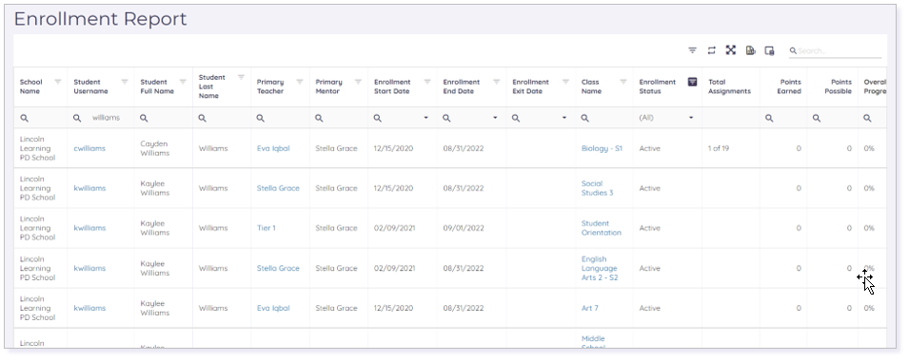Click search icon in Student Last Name filter row

[203, 118]
